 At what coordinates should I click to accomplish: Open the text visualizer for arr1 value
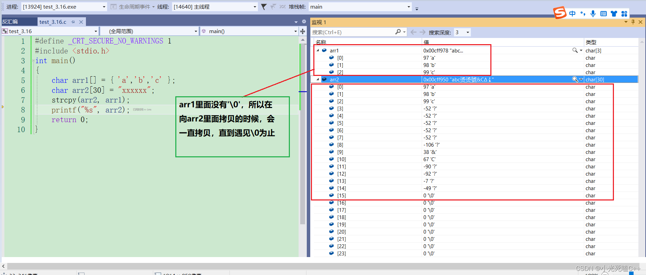point(575,50)
